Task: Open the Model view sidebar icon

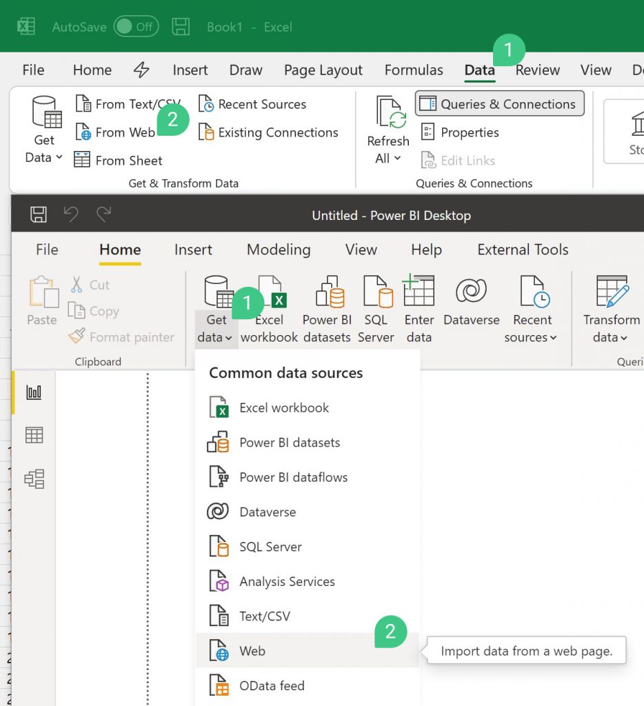Action: coord(34,478)
